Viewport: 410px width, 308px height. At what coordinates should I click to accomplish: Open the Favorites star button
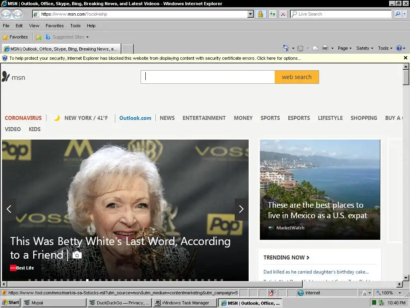[15, 37]
